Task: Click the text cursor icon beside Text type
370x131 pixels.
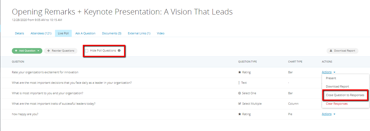Action: [x=239, y=83]
